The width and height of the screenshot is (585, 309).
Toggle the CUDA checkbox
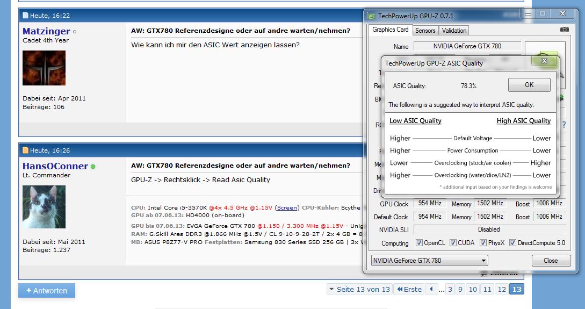[453, 242]
